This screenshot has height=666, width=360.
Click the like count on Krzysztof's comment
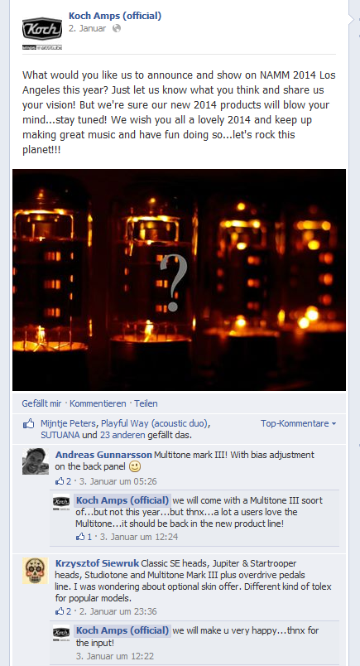[x=63, y=611]
